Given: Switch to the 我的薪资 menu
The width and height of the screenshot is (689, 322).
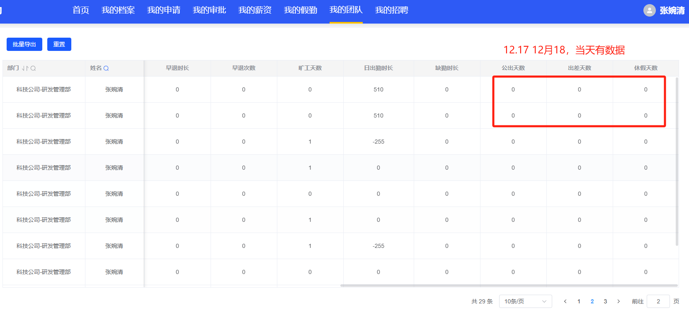Looking at the screenshot, I should (x=255, y=10).
